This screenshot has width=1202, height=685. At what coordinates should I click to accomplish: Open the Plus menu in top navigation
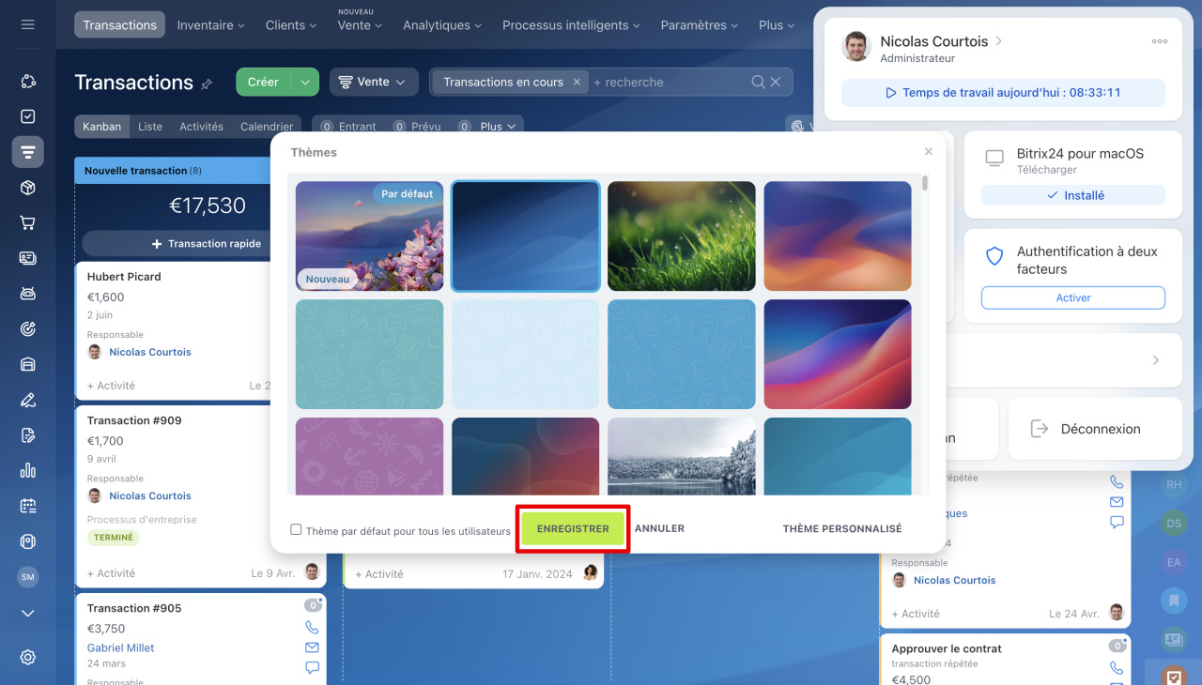777,25
